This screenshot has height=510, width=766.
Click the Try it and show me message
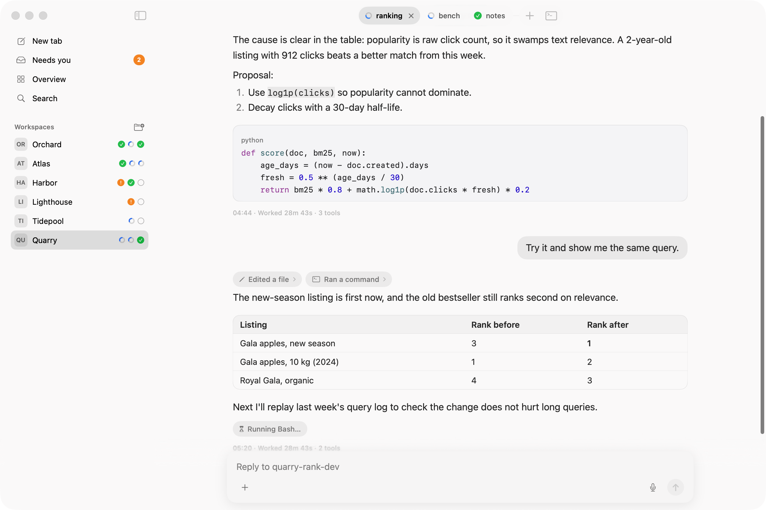point(602,248)
